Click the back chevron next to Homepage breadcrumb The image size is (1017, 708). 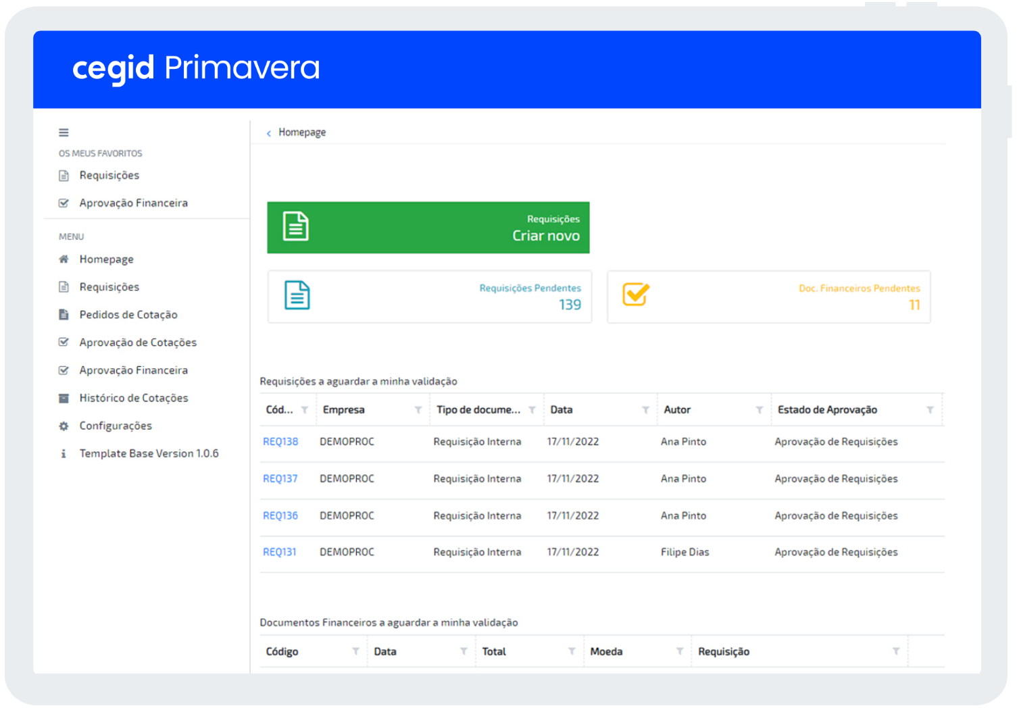pos(269,133)
